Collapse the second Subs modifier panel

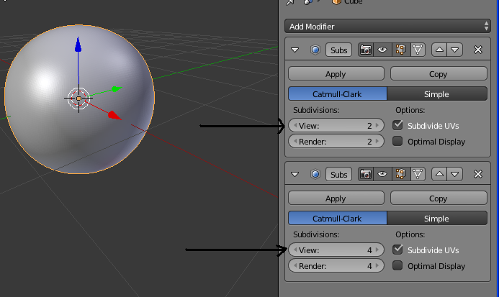coord(295,174)
